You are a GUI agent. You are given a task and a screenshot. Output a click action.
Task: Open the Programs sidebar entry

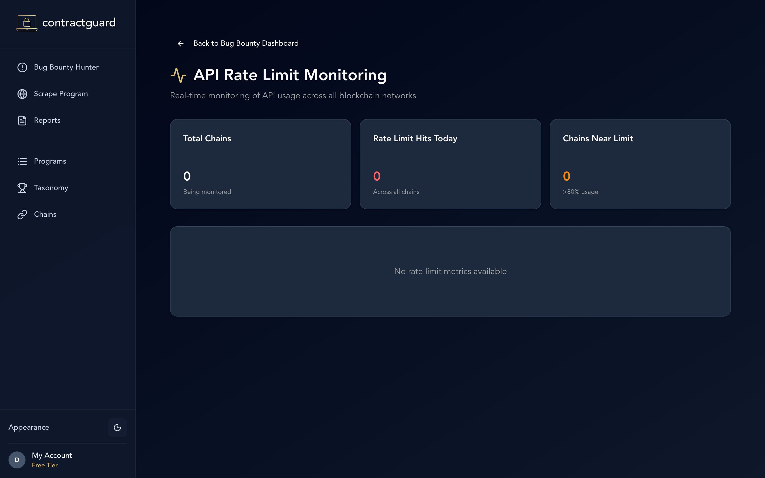[x=68, y=161]
